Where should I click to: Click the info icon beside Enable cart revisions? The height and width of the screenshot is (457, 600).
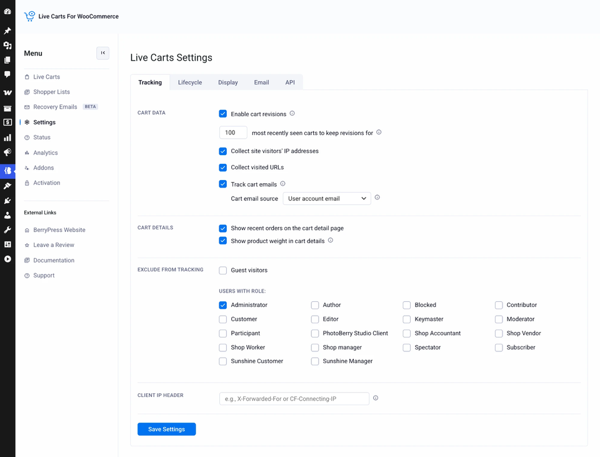[x=292, y=113]
